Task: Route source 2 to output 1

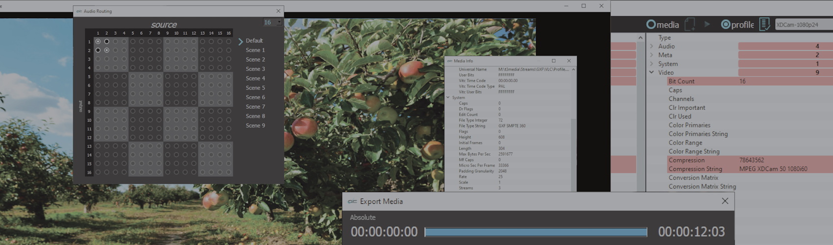Action: coord(107,42)
